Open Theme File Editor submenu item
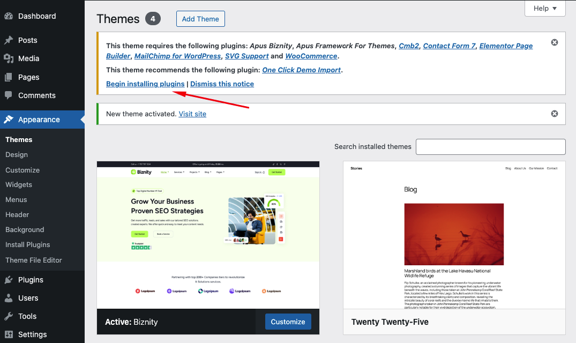This screenshot has width=576, height=343. click(x=34, y=260)
